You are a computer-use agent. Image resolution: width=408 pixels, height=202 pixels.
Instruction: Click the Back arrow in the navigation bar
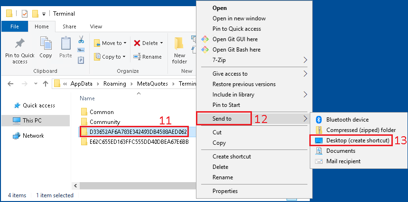(10, 84)
